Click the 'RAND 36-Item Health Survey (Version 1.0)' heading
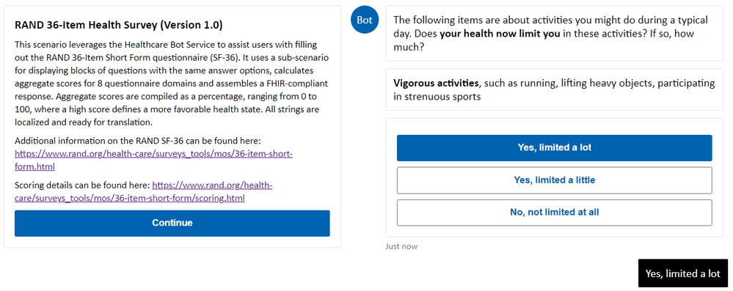733x291 pixels. (x=118, y=25)
